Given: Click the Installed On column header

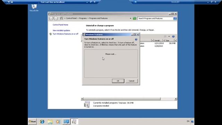Looking at the screenshot, I should pyautogui.click(x=158, y=41).
